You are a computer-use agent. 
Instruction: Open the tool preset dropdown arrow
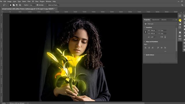pyautogui.click(x=6, y=5)
